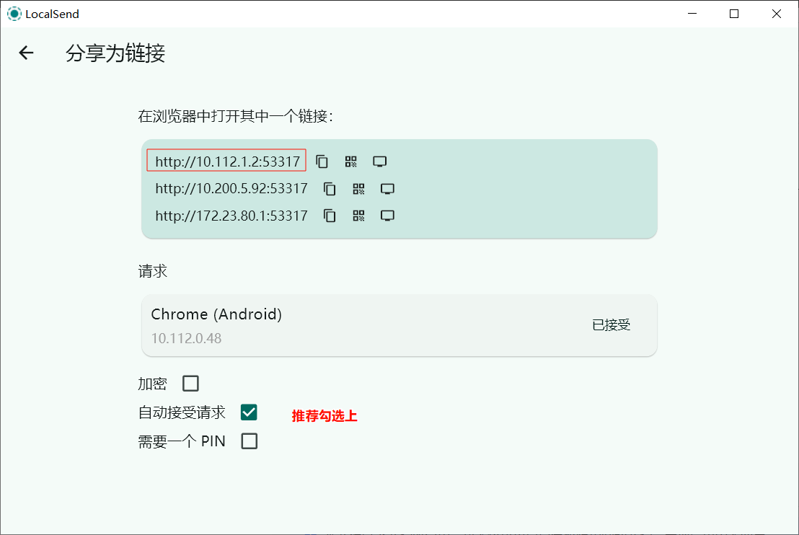Uncheck the 自动接受请求 checkbox

pos(249,412)
